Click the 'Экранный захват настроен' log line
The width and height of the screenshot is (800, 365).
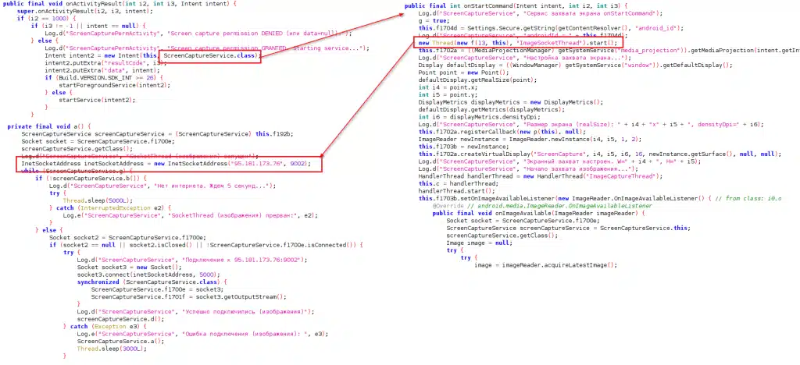(559, 161)
